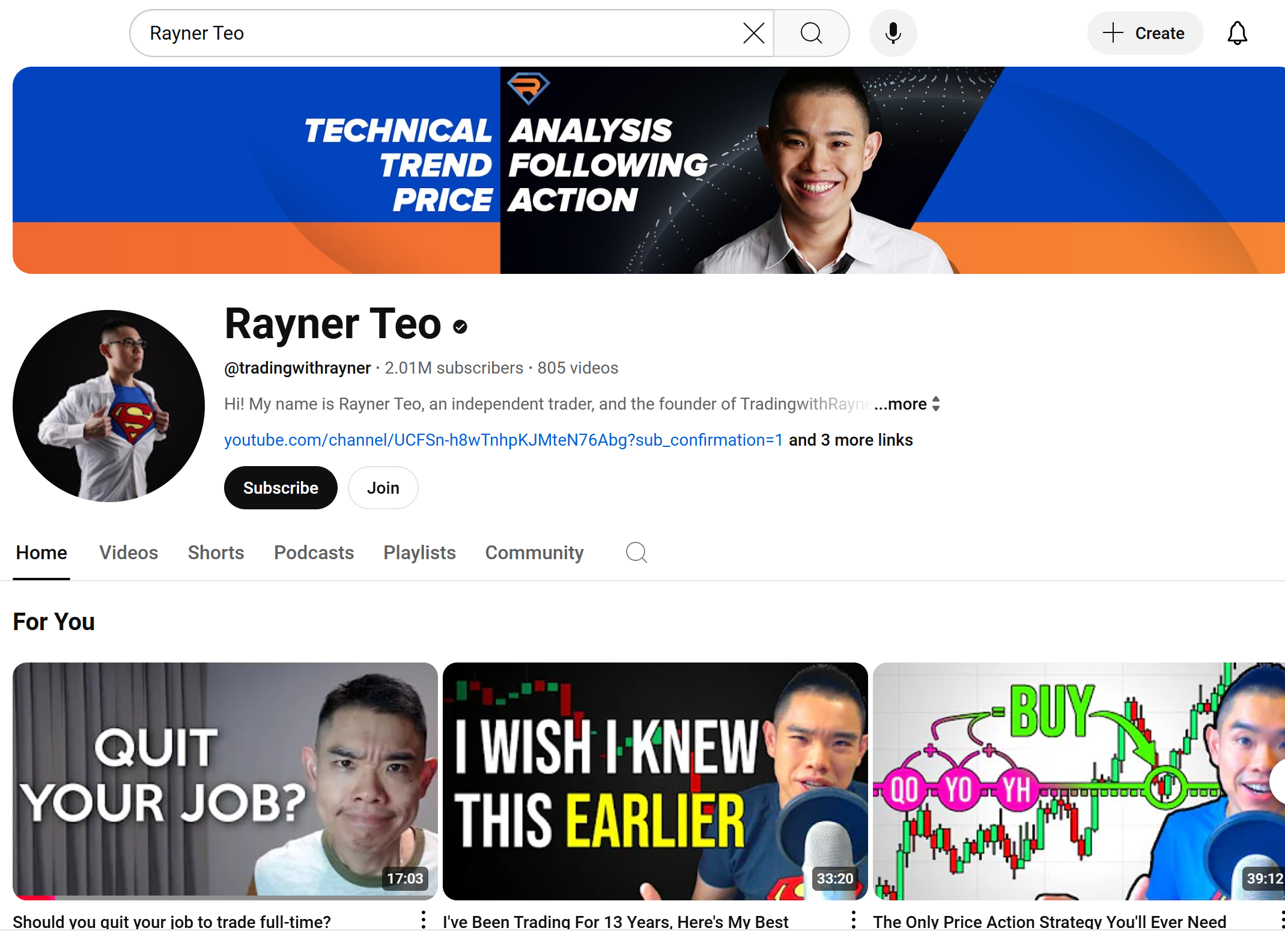Open the Shorts tab
Screen dimensions: 1285x931
[216, 553]
